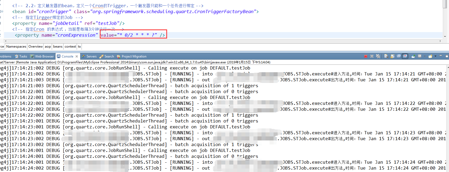Image resolution: width=449 pixels, height=172 pixels.
Task: Open the beans editor tab
Action: 58,47
